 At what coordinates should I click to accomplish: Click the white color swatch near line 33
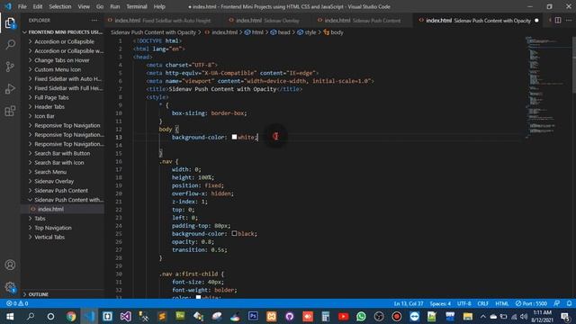click(198, 297)
